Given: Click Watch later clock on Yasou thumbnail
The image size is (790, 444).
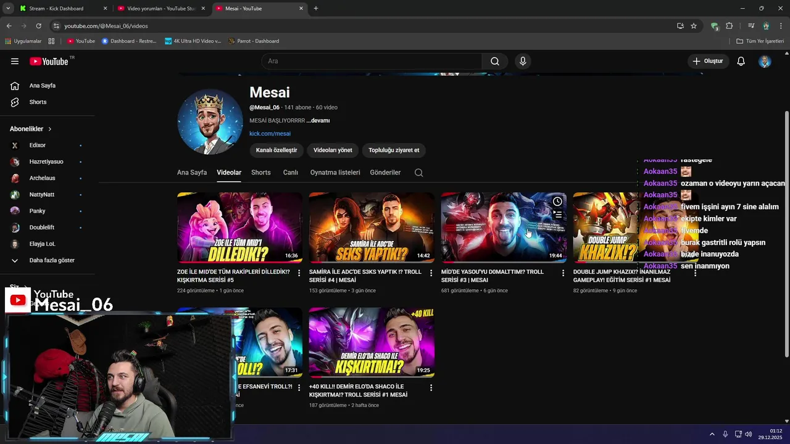Looking at the screenshot, I should coord(557,202).
